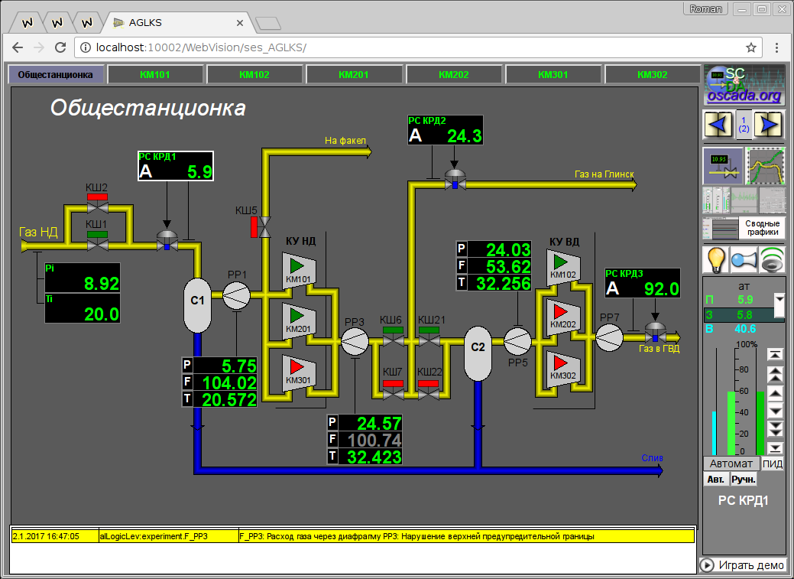The width and height of the screenshot is (794, 579).
Task: Toggle the red КШ2 valve
Action: [x=97, y=197]
